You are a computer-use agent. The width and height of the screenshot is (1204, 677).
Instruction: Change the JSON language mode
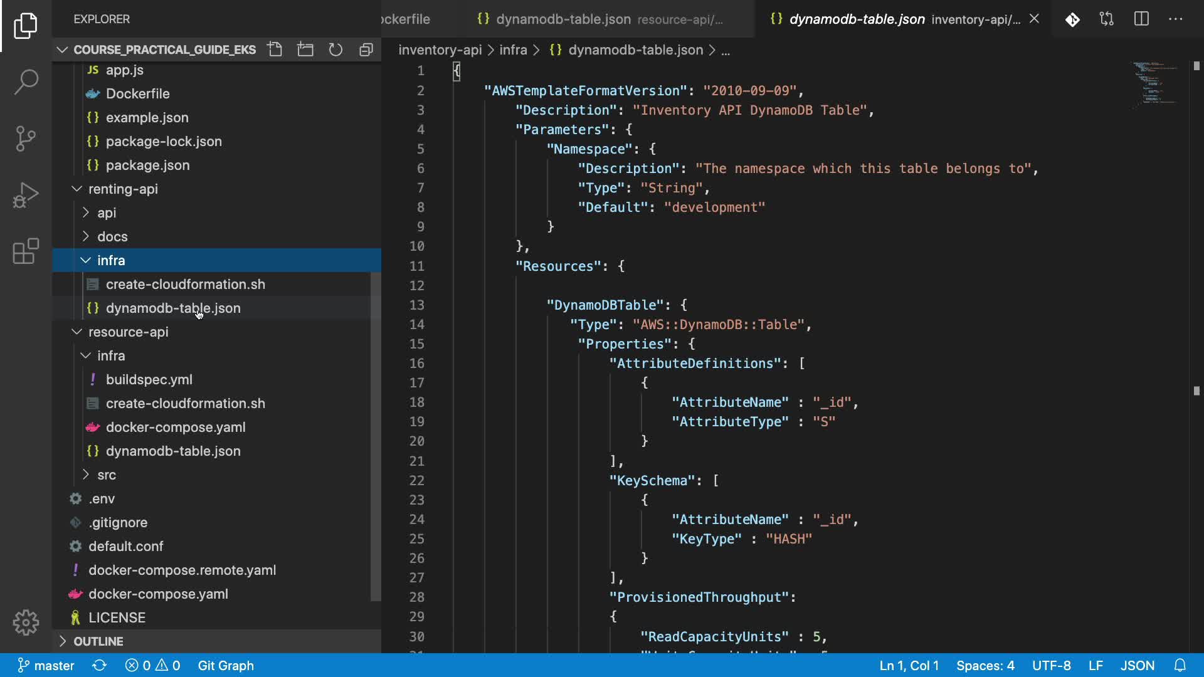point(1137,665)
